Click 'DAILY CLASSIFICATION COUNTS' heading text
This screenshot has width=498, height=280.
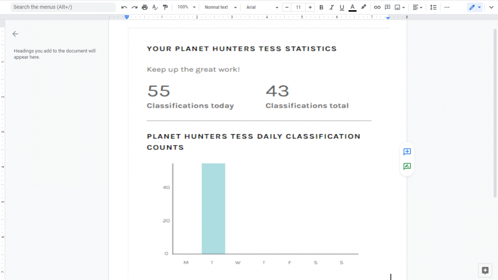coord(254,142)
